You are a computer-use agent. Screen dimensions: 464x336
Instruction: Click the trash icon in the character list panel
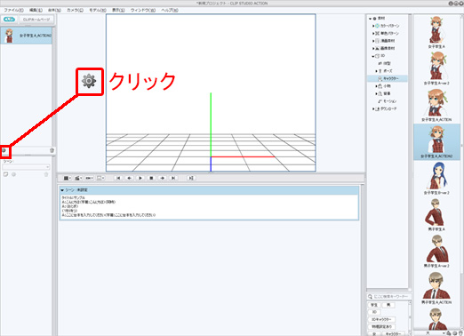(52, 150)
